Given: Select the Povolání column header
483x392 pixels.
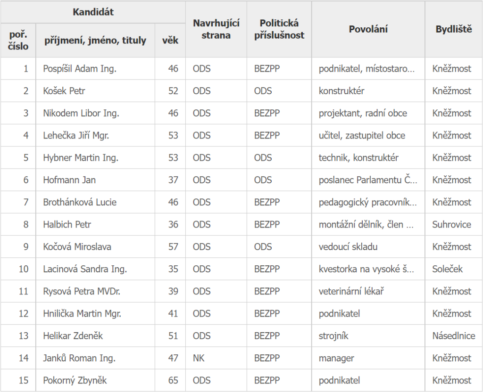Looking at the screenshot, I should pos(368,29).
